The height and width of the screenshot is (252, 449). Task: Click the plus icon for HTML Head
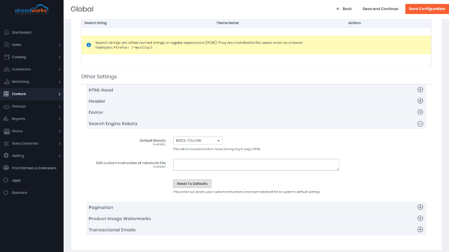coord(420,90)
